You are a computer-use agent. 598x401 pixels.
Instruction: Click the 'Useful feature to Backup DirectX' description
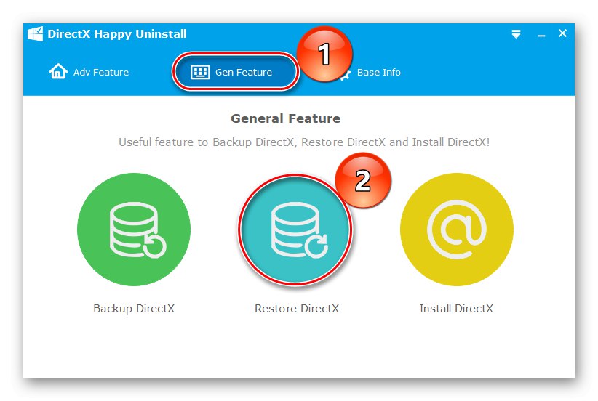[304, 142]
